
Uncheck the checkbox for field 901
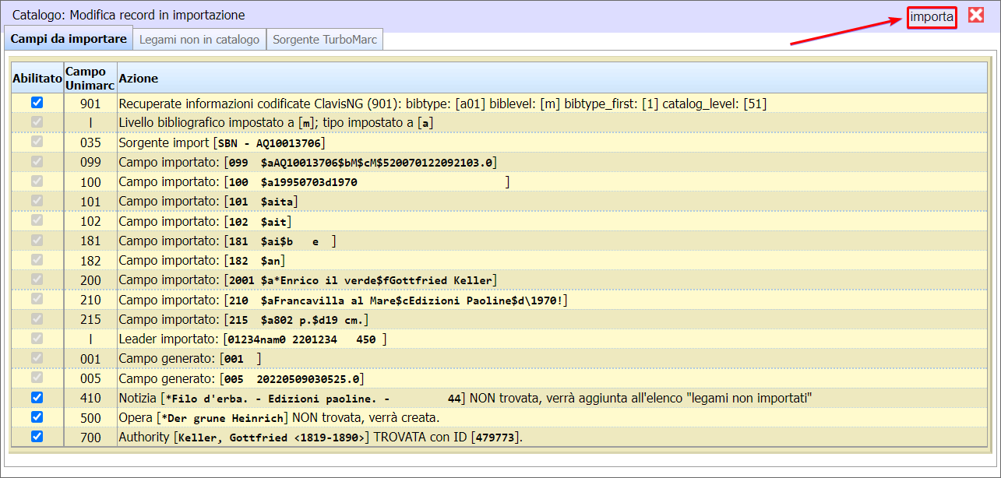37,103
